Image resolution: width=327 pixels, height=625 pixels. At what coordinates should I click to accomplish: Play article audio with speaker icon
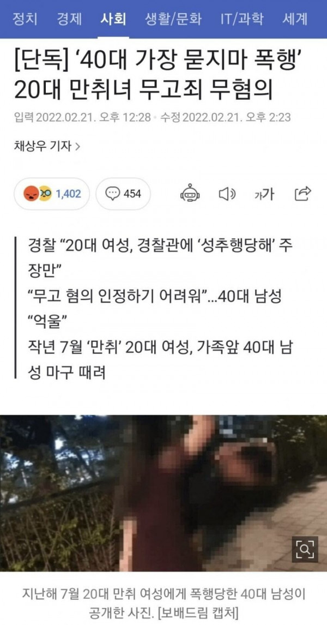[x=227, y=194]
